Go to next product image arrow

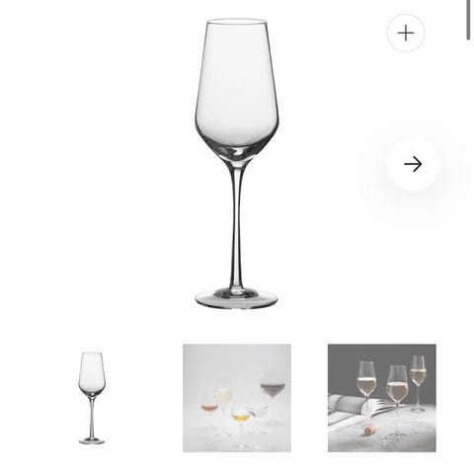[413, 164]
